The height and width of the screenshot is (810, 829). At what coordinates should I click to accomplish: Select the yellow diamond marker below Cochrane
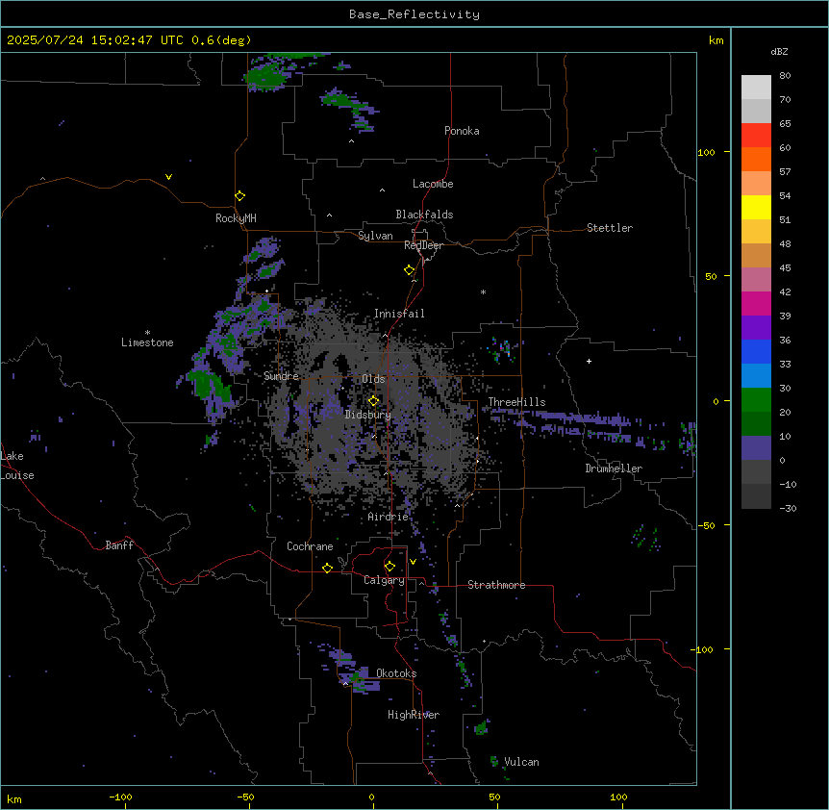[327, 568]
